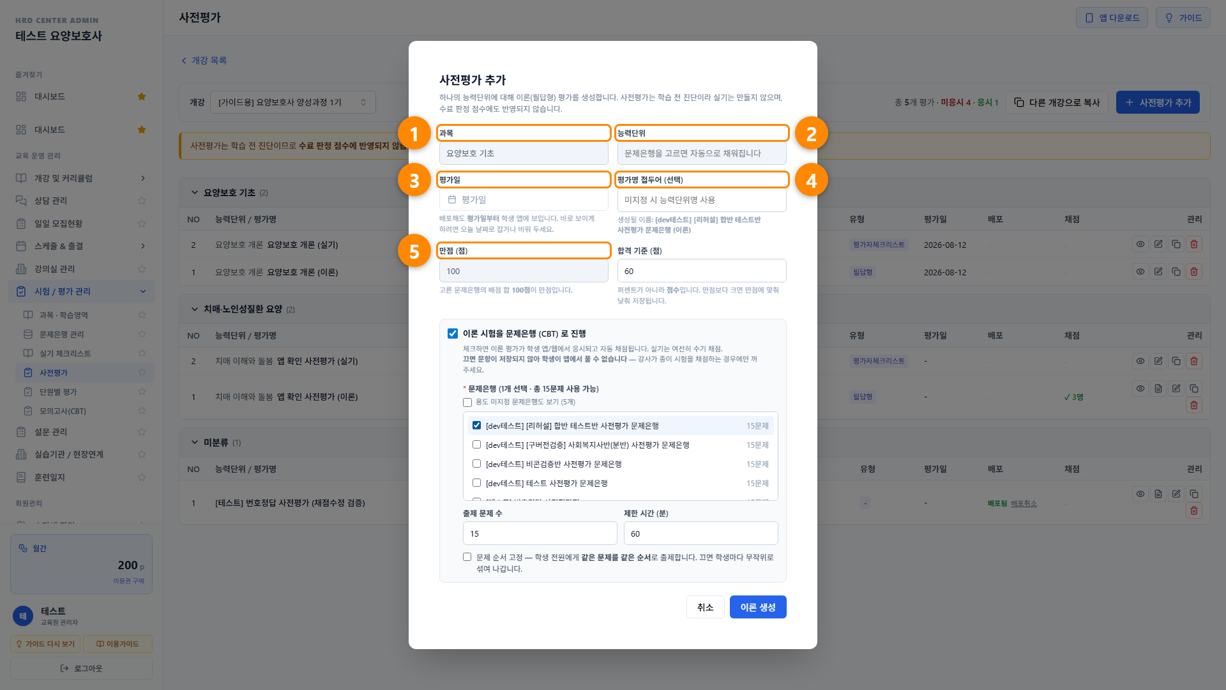Check [구버전검증] 사회복지사반(본반) 사전평가 문제은행
Viewport: 1226px width, 690px height.
point(476,445)
